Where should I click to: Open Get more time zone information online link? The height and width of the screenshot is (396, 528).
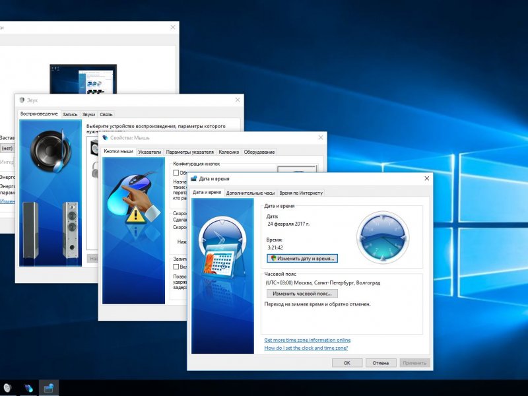coord(308,340)
